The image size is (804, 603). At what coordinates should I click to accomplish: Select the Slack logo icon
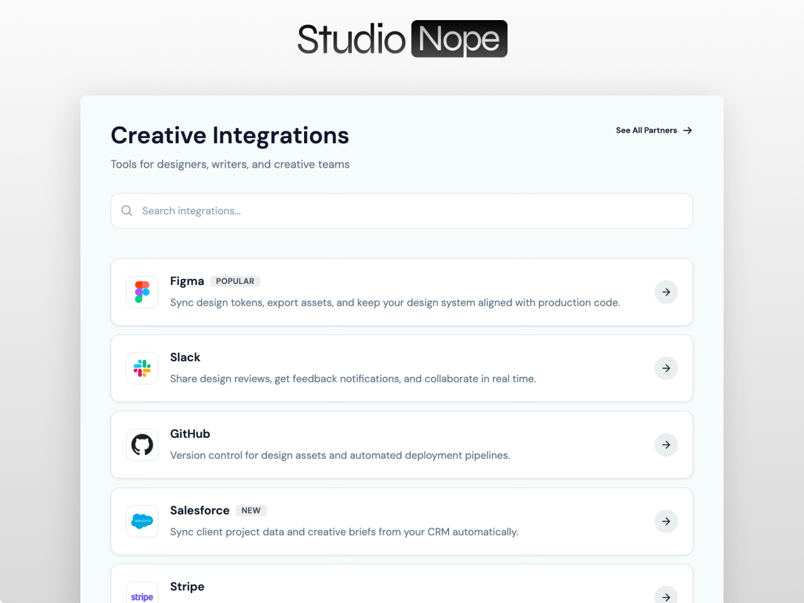[142, 368]
